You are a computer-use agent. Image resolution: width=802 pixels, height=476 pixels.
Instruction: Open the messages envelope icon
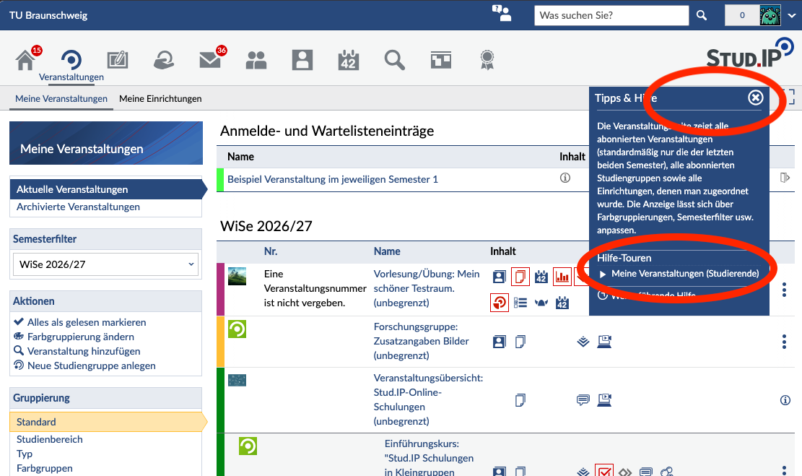click(x=210, y=60)
